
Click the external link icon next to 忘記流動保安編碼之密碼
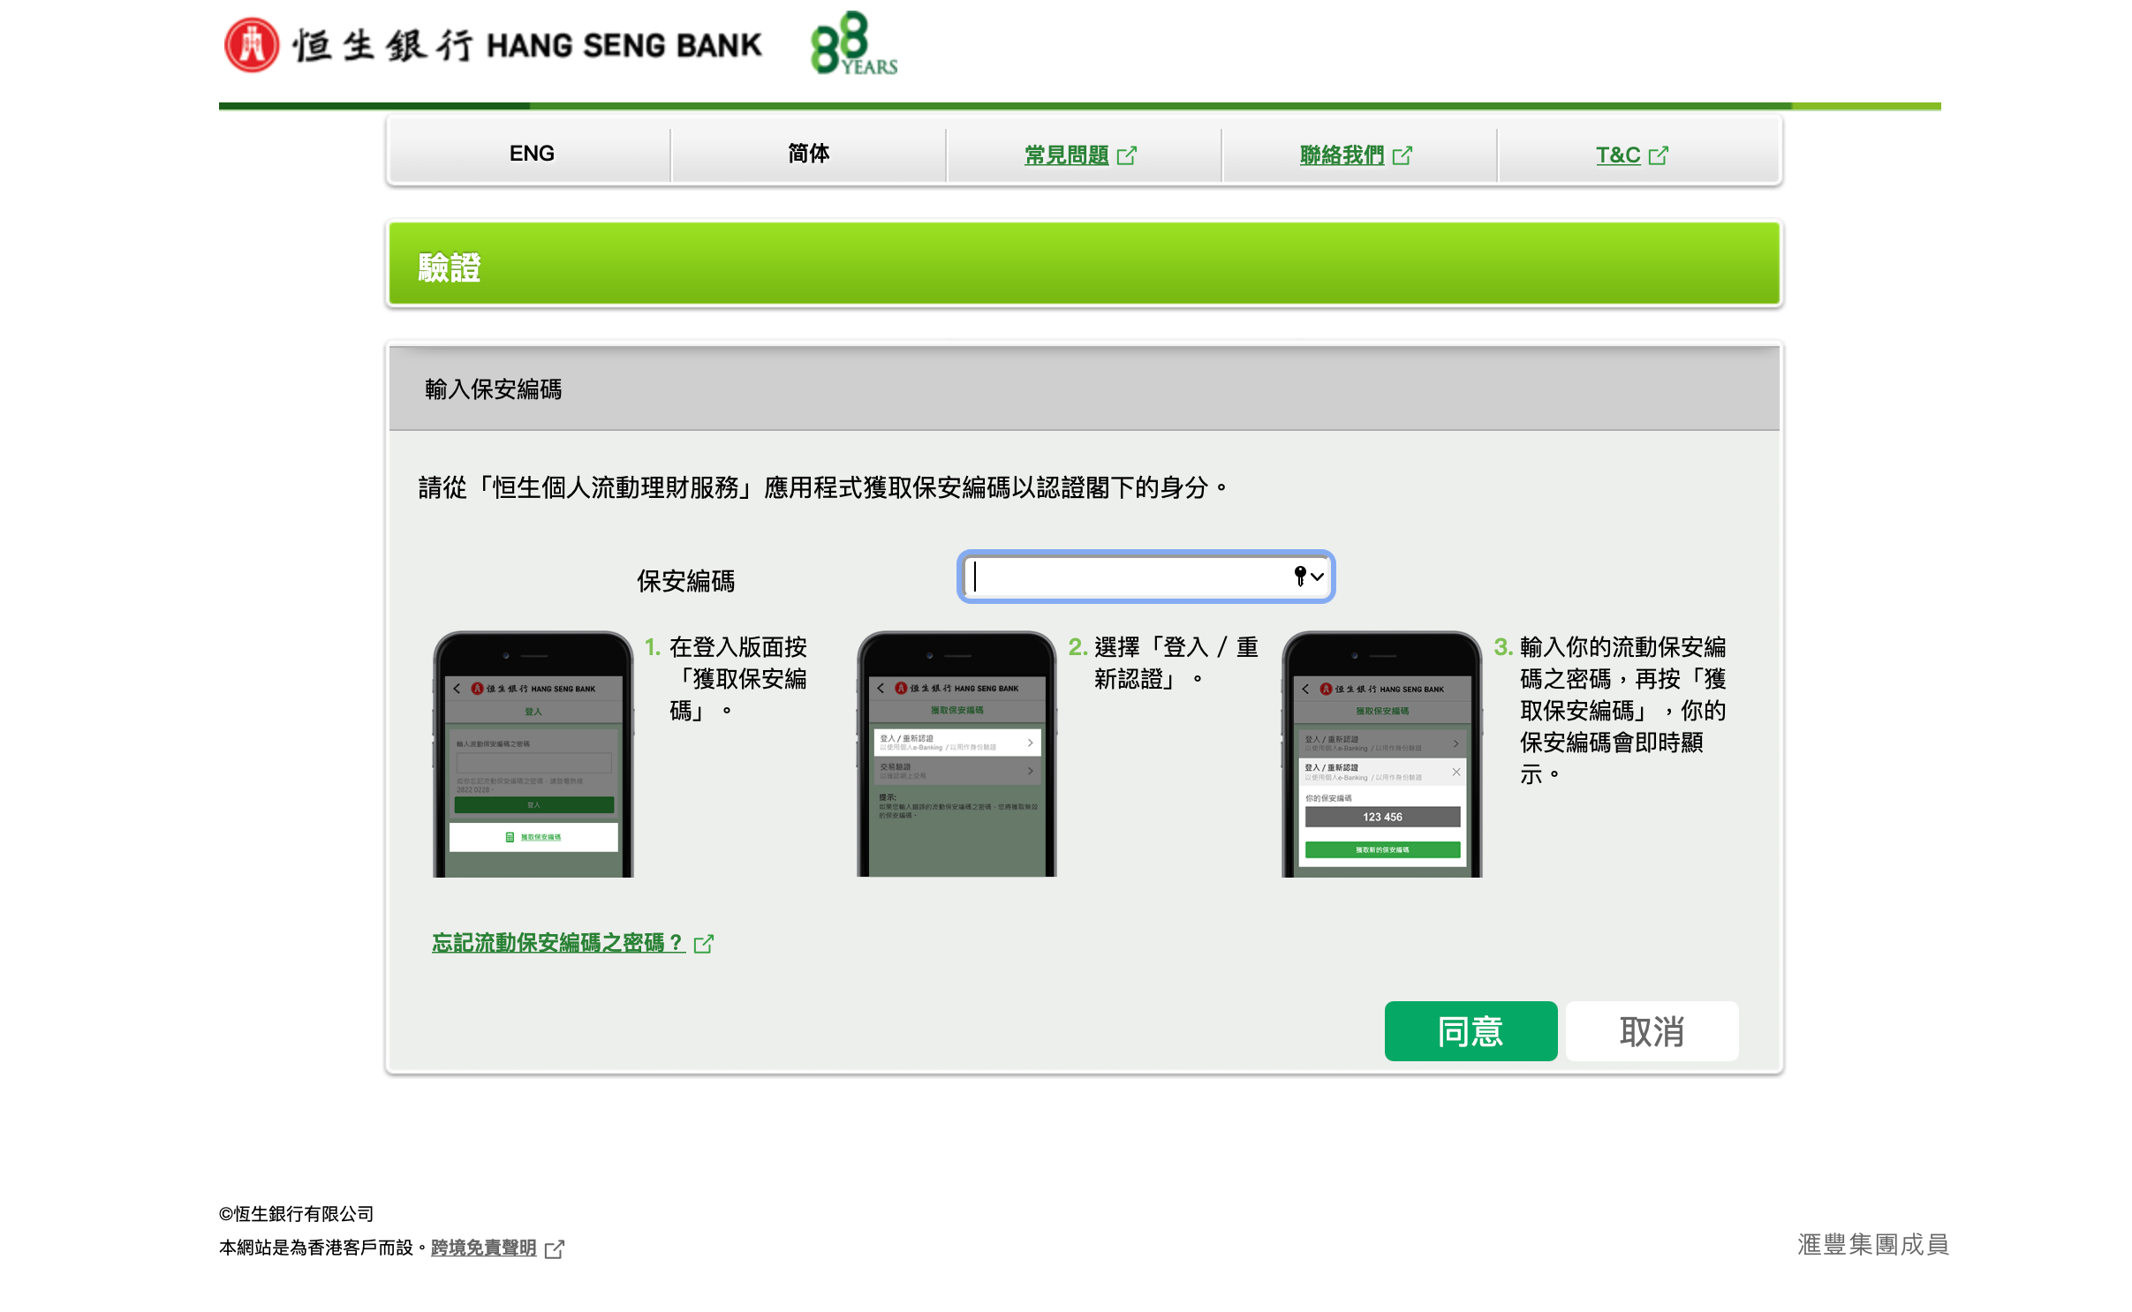point(704,942)
